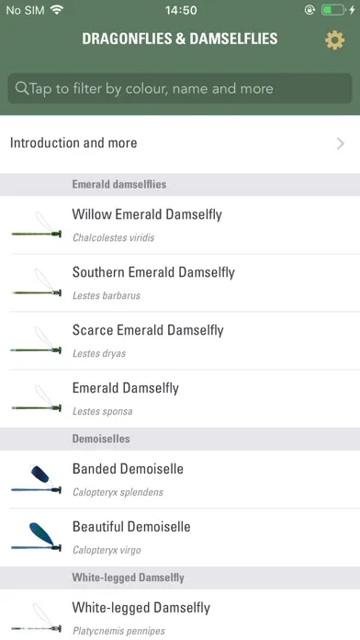The height and width of the screenshot is (640, 360).
Task: Tap the Willow Emerald Damselfly illustration
Action: (x=37, y=225)
